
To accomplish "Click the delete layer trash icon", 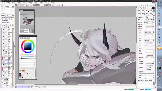I will [8, 27].
